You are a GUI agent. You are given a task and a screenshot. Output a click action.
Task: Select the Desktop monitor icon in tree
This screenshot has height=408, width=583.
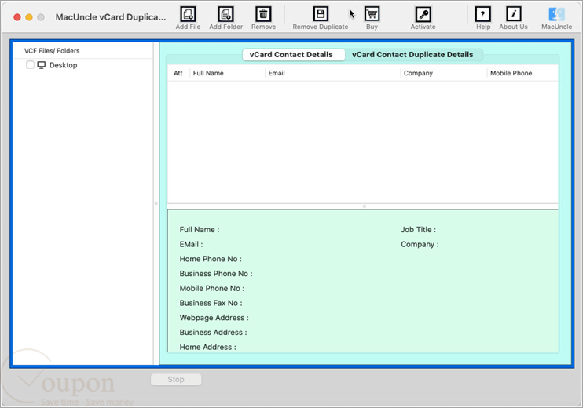42,65
